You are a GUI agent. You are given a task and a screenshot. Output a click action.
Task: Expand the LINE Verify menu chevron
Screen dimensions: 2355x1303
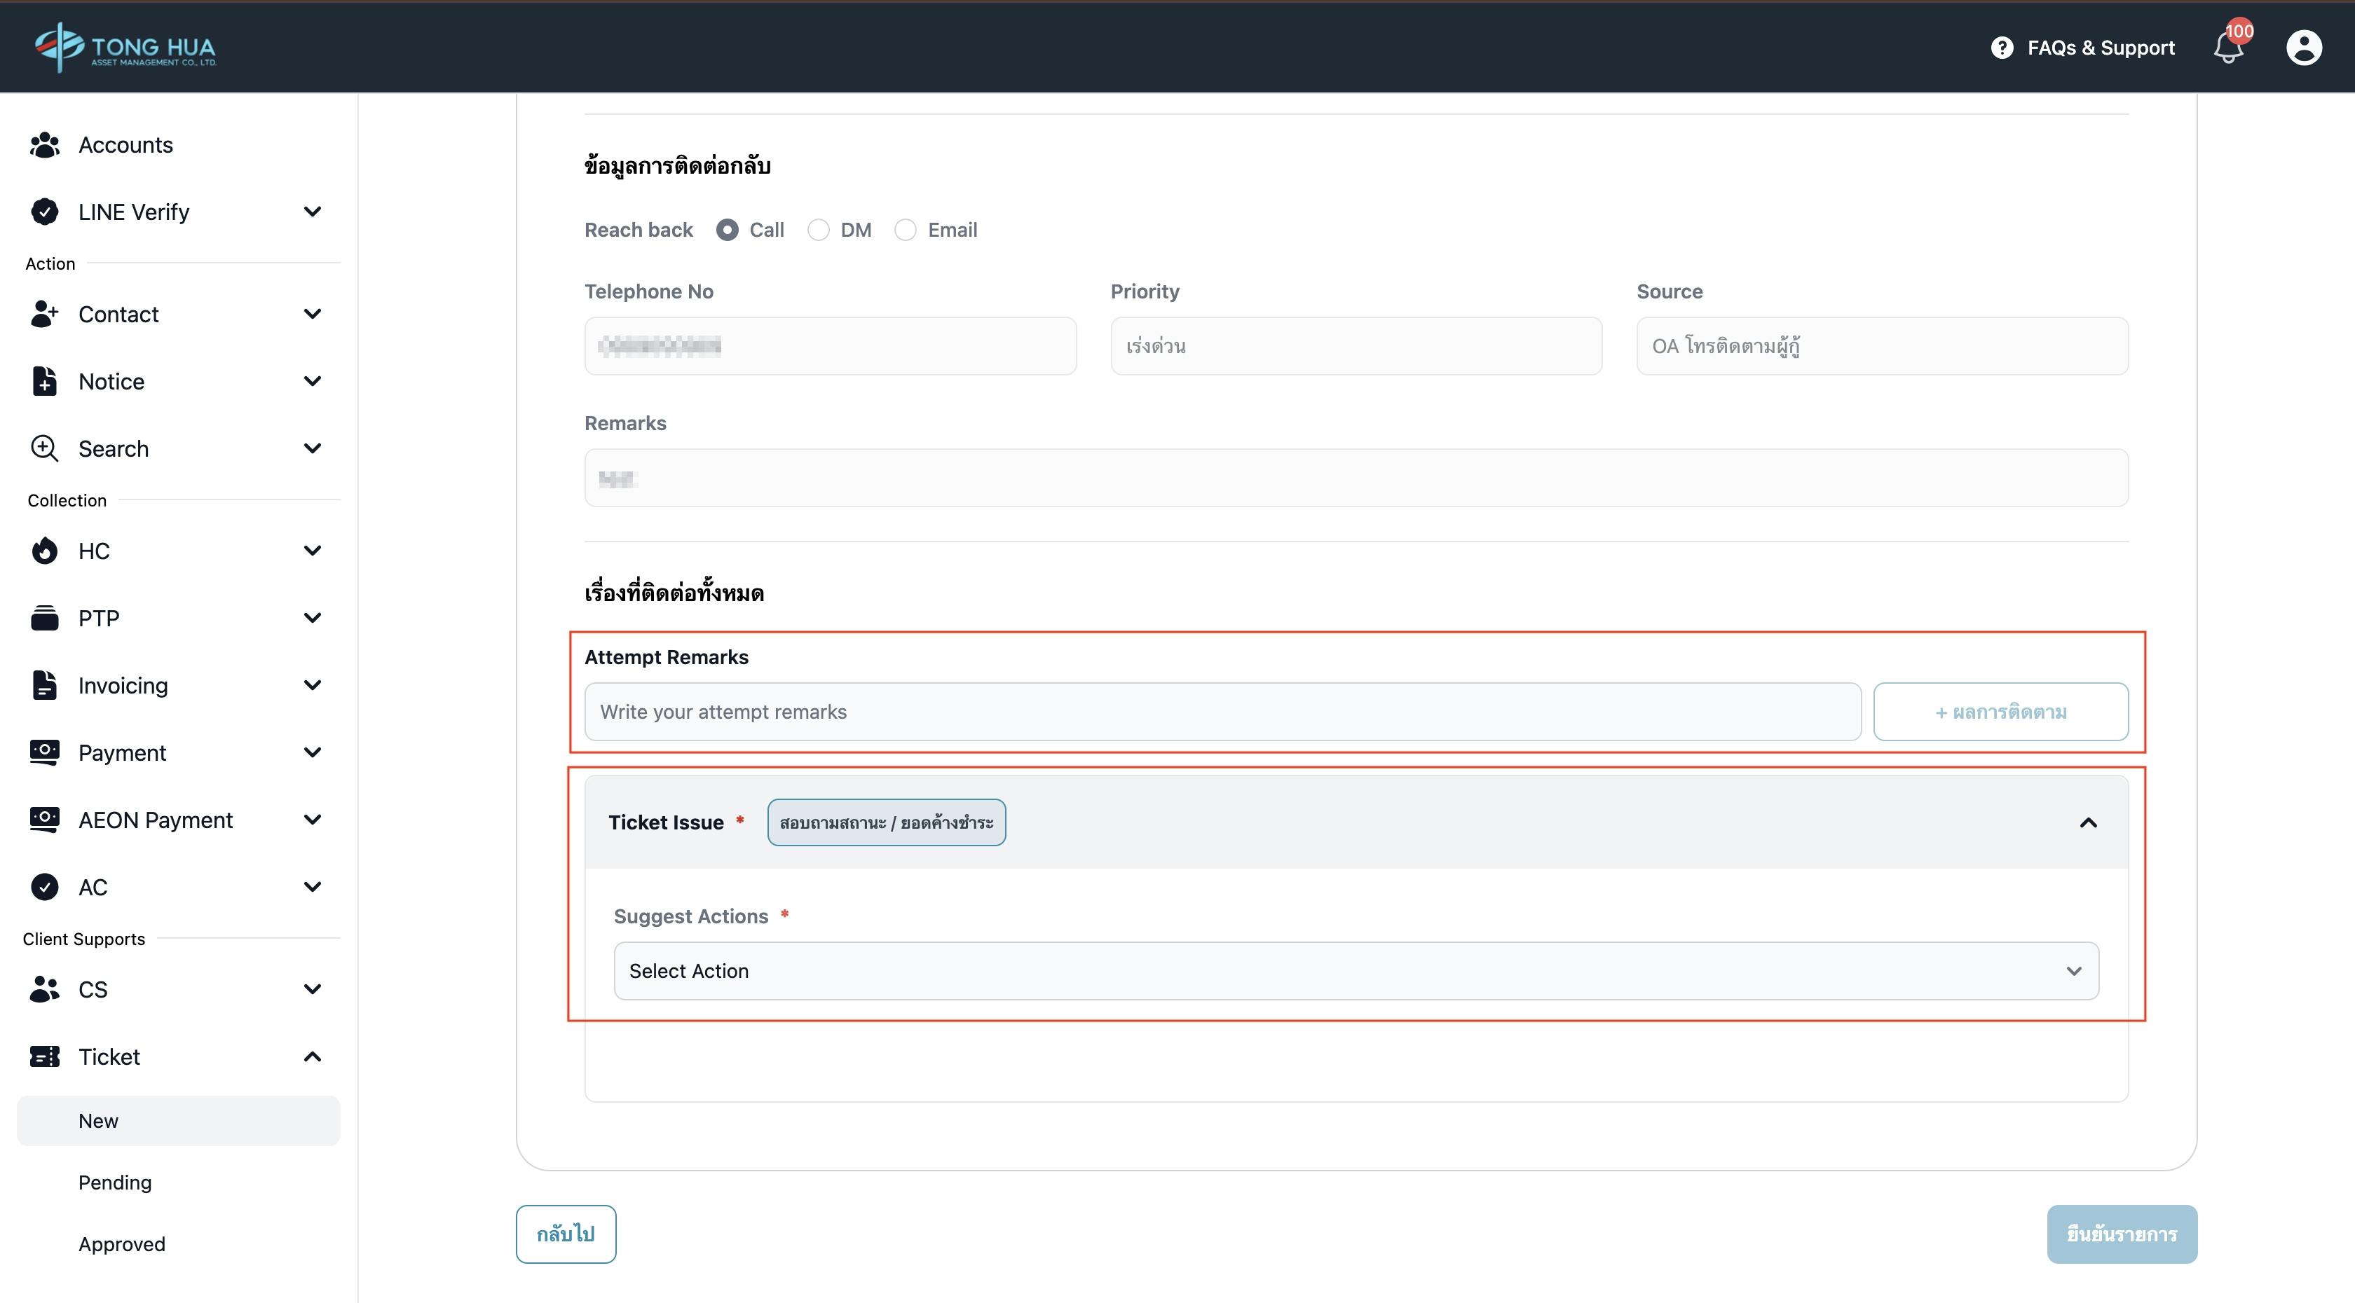coord(312,212)
